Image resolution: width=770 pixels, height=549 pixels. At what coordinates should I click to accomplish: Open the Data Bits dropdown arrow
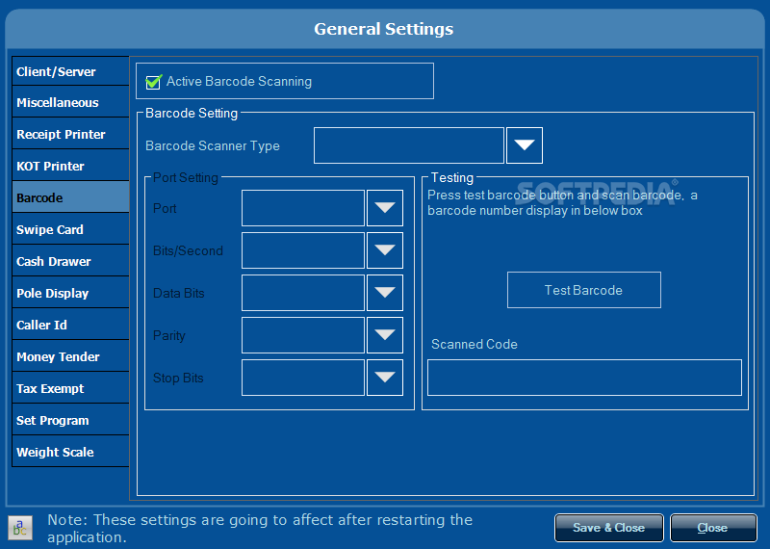[x=385, y=293]
